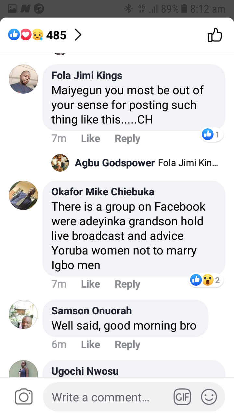Like Fola Jimi Kings' comment
Image resolution: width=234 pixels, height=416 pixels.
click(x=90, y=139)
